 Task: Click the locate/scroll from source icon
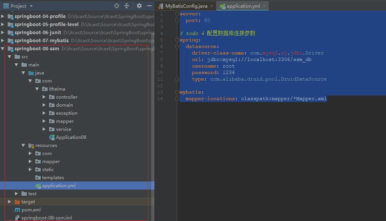coord(117,6)
